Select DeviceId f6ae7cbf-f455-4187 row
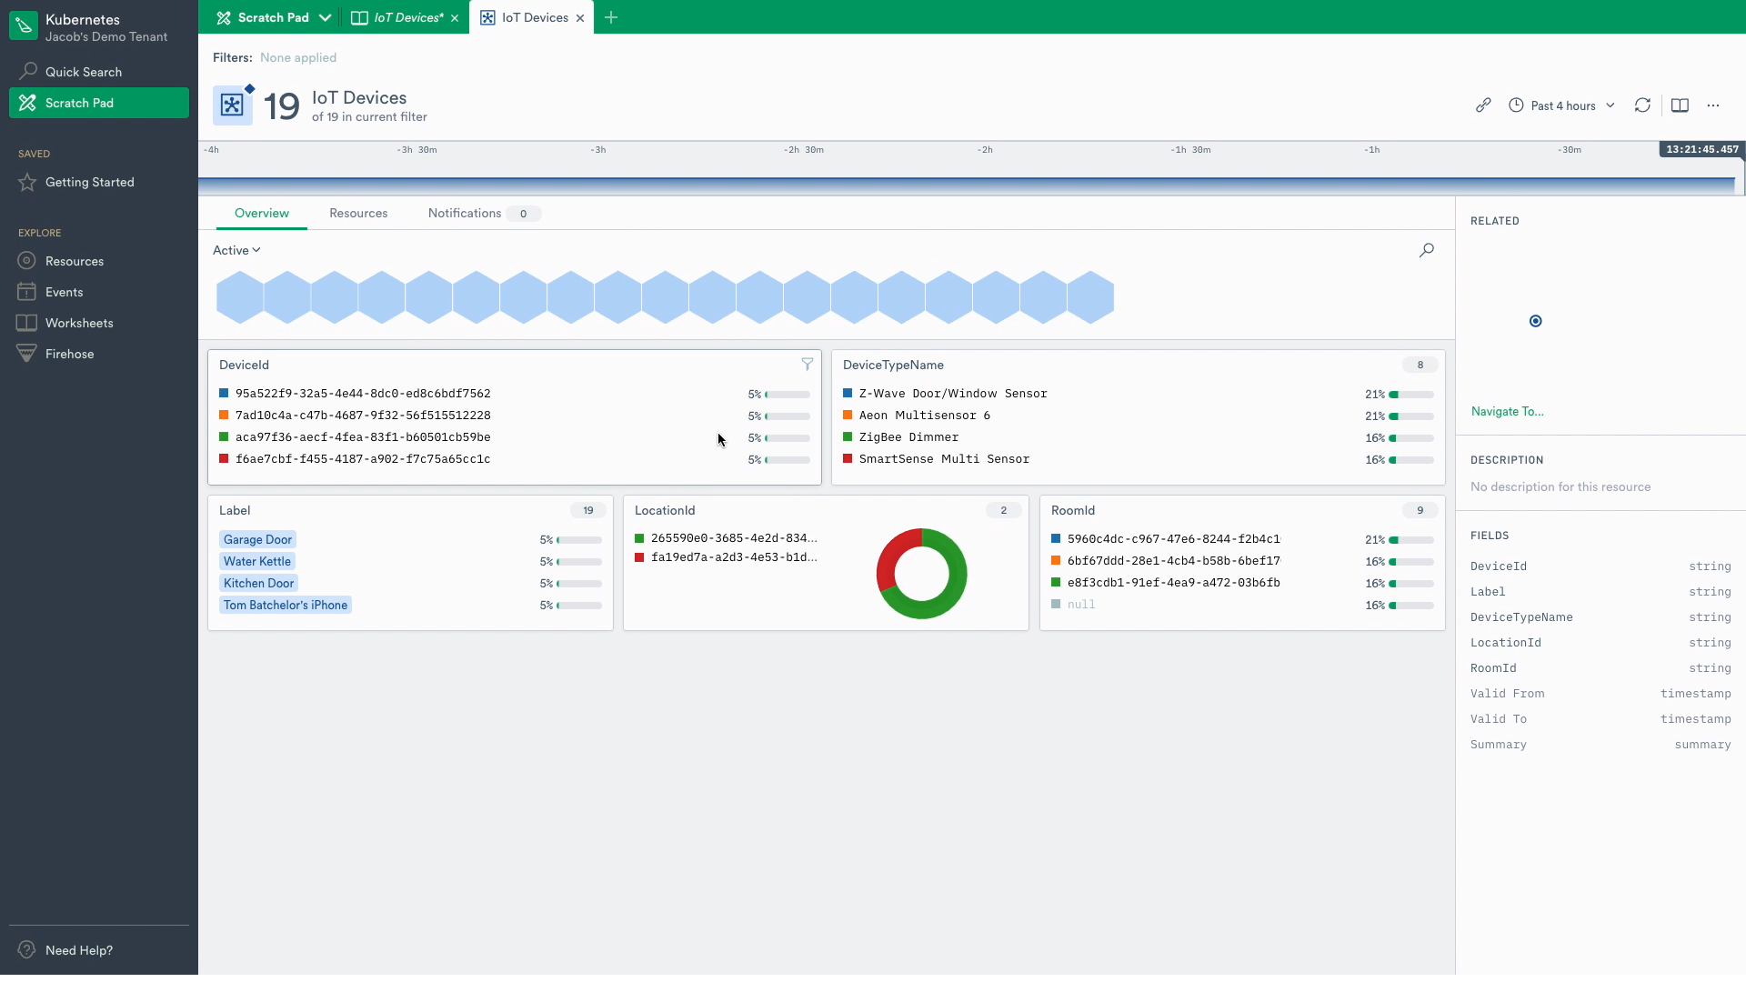The width and height of the screenshot is (1746, 982). 515,459
